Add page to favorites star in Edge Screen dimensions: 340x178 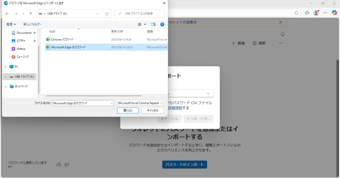296,13
